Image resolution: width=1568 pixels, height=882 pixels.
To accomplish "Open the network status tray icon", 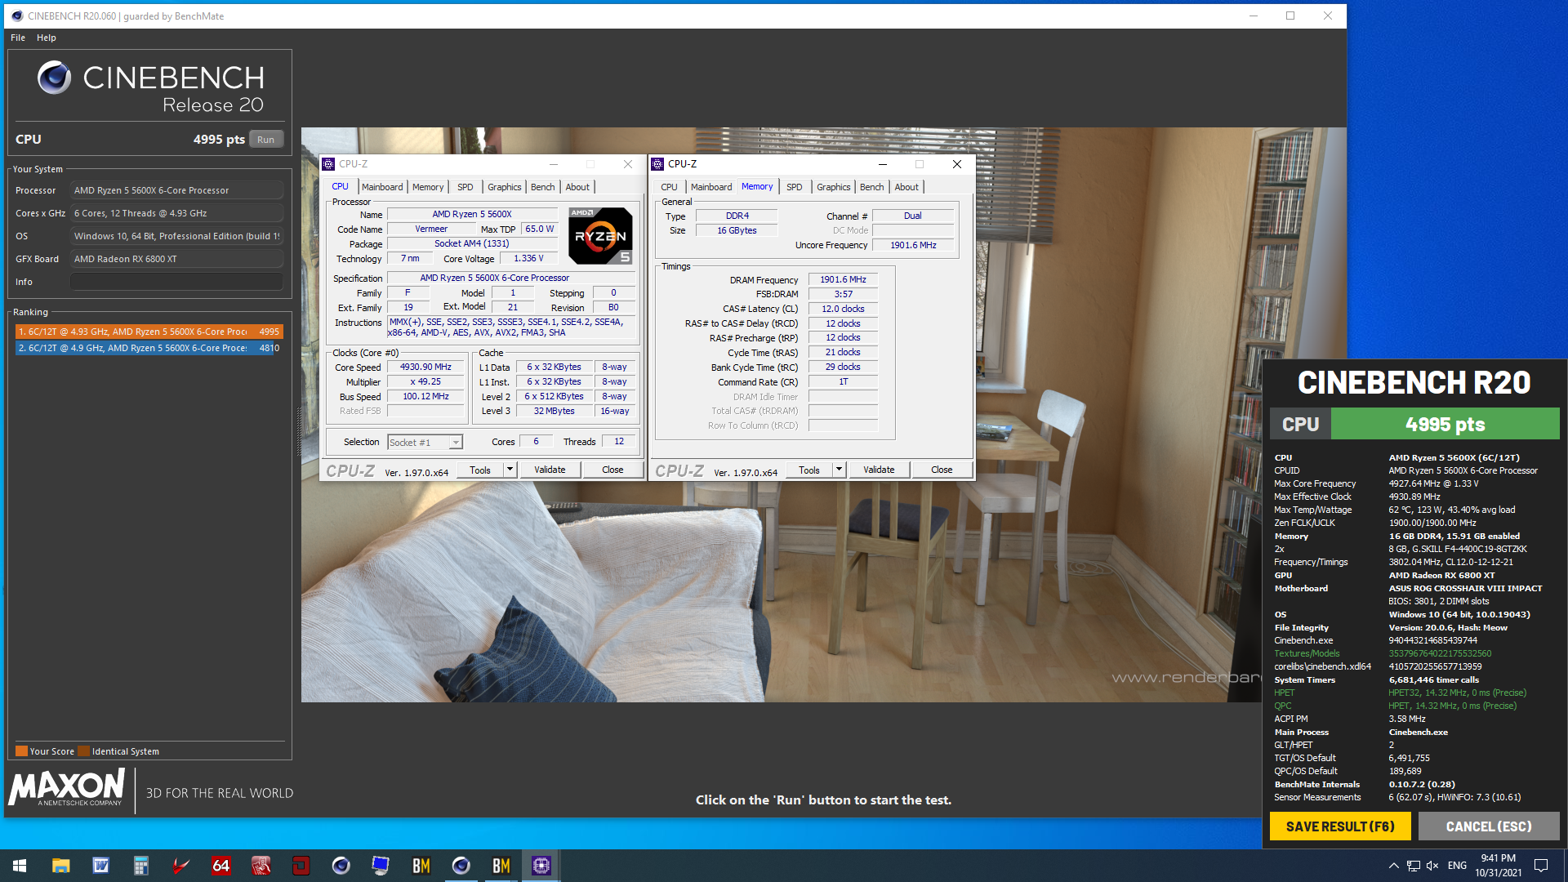I will click(x=1413, y=866).
